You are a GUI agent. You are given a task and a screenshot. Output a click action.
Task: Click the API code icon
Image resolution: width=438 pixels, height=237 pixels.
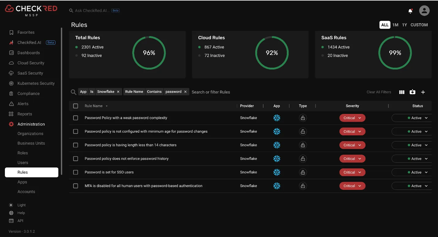(11, 221)
